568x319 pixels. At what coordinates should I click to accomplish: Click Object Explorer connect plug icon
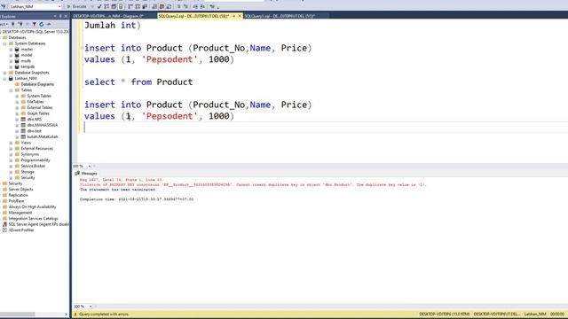click(13, 24)
